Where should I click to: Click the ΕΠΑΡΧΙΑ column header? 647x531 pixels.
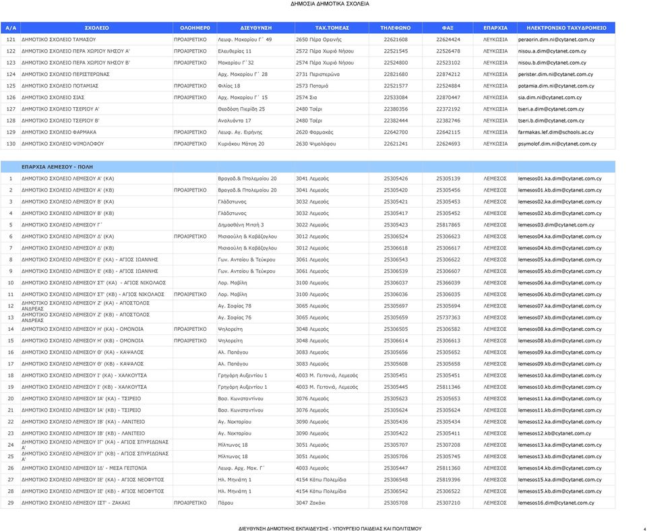tap(495, 28)
